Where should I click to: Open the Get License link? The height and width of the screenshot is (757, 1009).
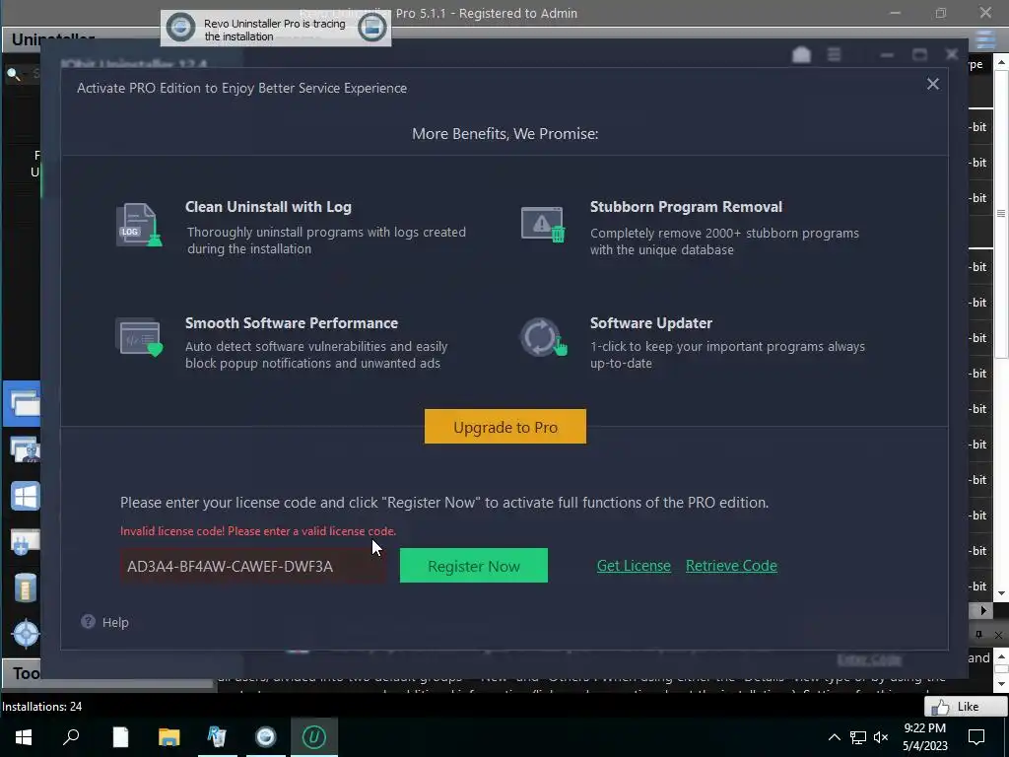click(634, 565)
